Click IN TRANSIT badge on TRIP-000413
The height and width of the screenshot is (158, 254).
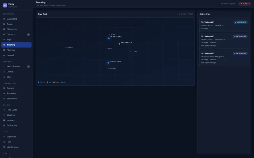240,36
